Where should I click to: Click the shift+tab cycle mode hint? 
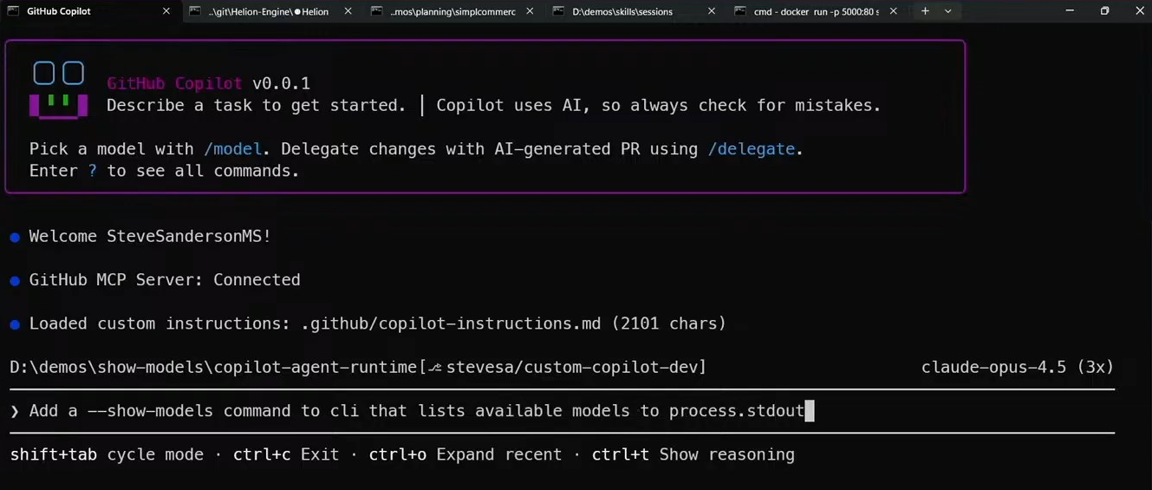tap(107, 454)
